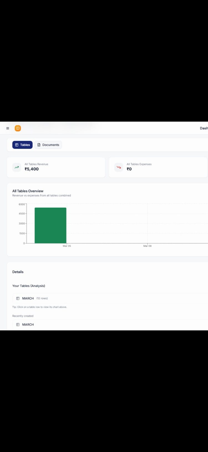Click the partially visible Dash header link

coord(204,128)
